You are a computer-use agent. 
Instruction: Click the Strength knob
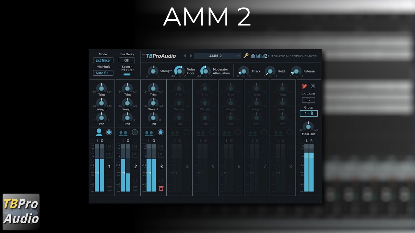tap(153, 71)
